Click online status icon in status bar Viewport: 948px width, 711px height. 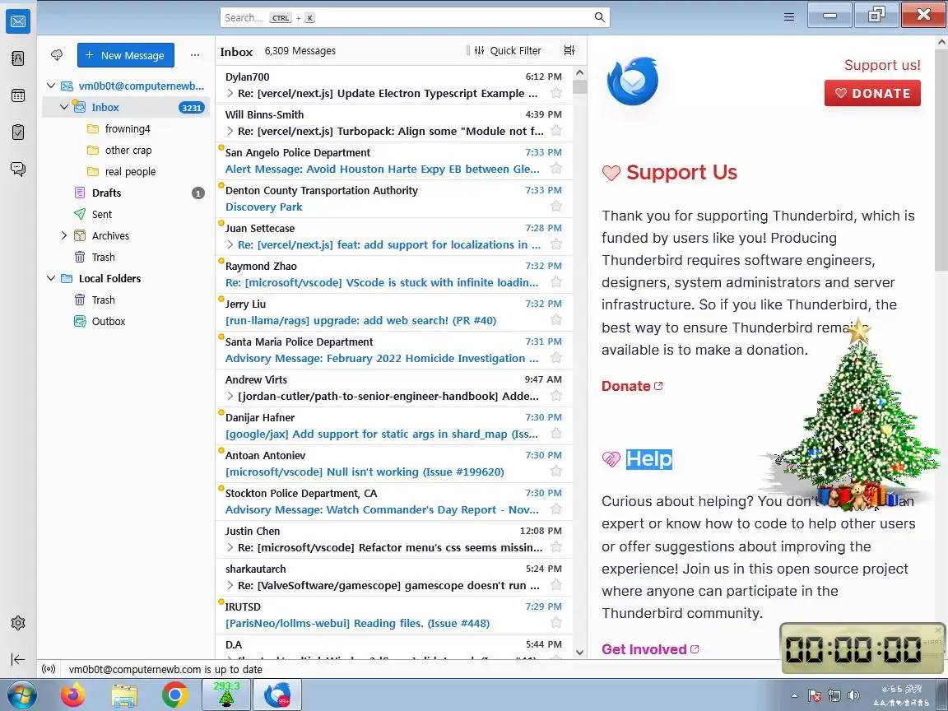point(49,669)
